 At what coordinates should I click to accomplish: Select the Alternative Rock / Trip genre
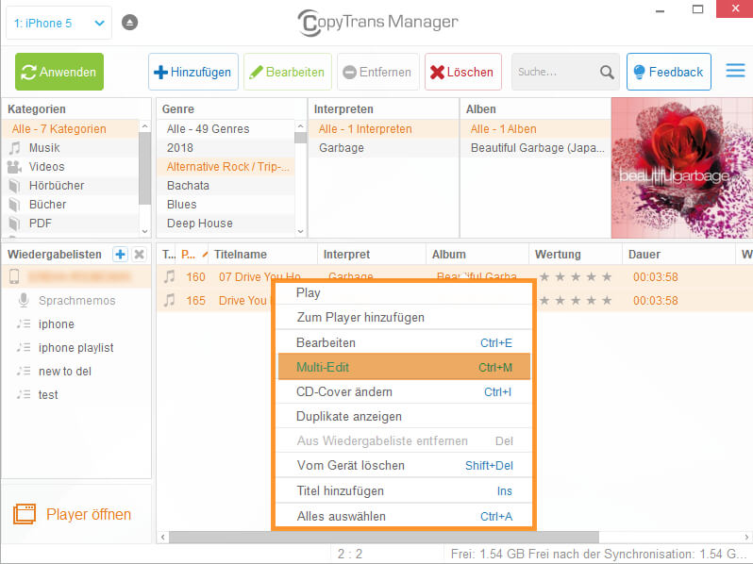226,167
